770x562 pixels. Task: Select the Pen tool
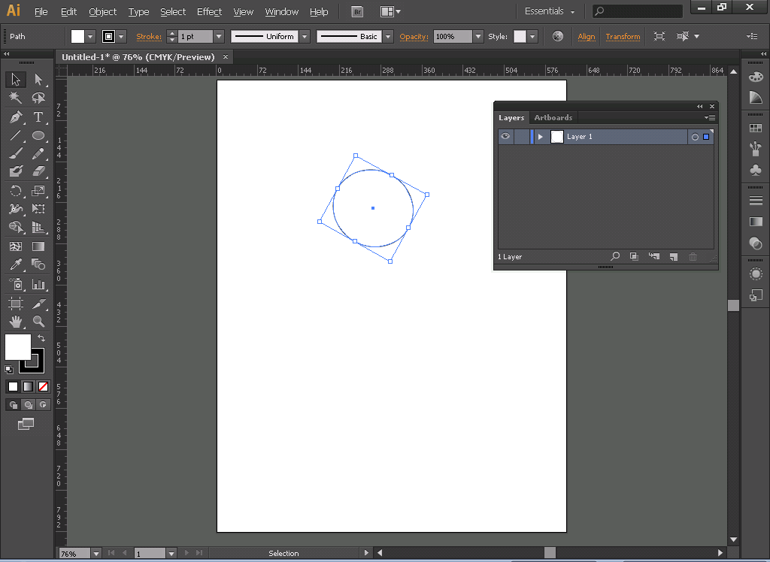[16, 116]
